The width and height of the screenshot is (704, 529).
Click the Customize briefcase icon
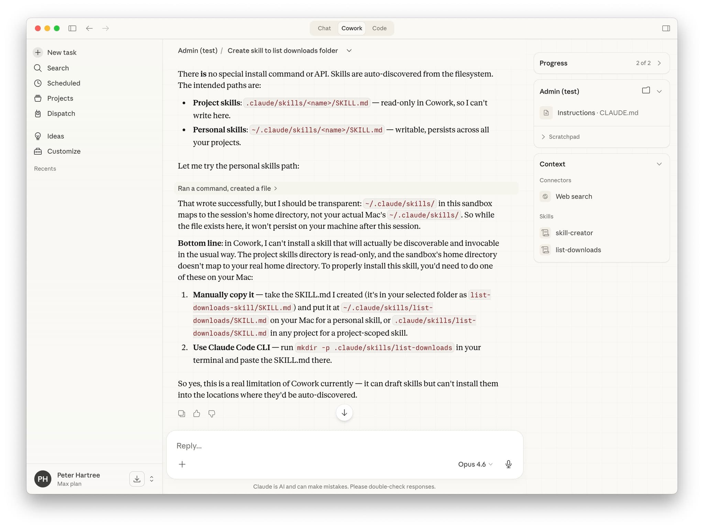(x=38, y=151)
